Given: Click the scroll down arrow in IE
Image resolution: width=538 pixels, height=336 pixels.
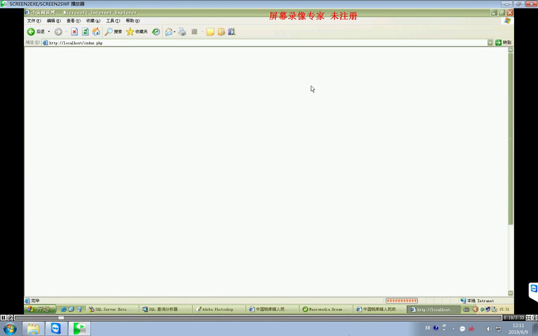Looking at the screenshot, I should [511, 293].
